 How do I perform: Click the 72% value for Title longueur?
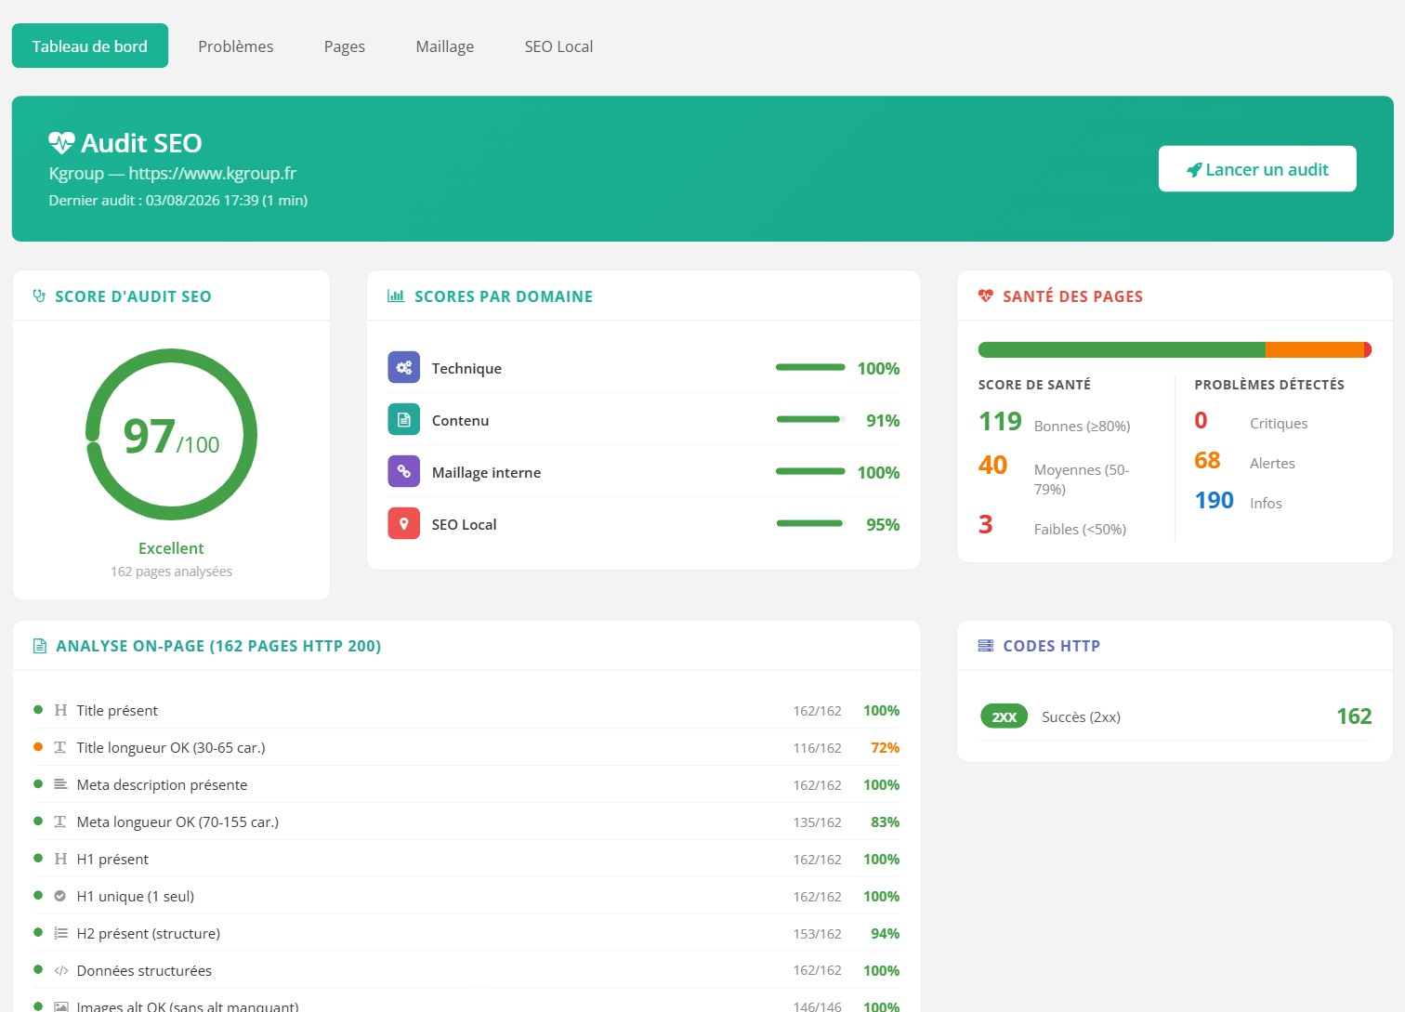pyautogui.click(x=885, y=747)
